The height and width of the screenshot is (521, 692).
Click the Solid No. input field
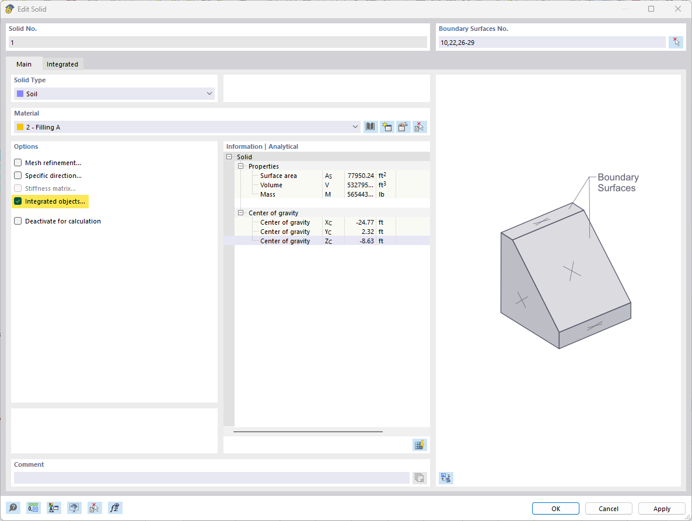218,43
